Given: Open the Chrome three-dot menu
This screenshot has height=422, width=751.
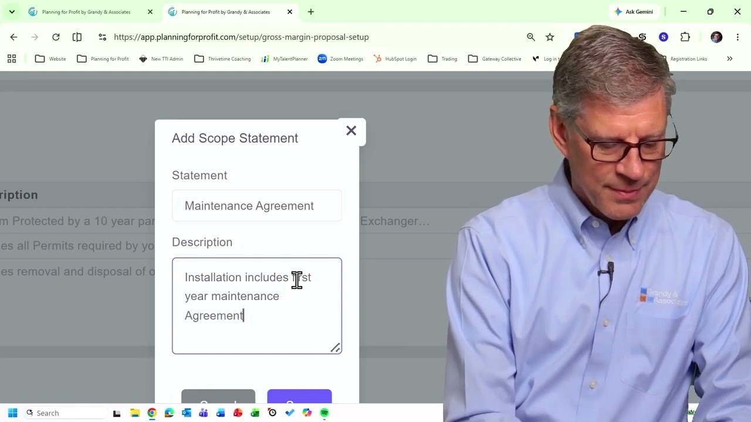Looking at the screenshot, I should [738, 37].
